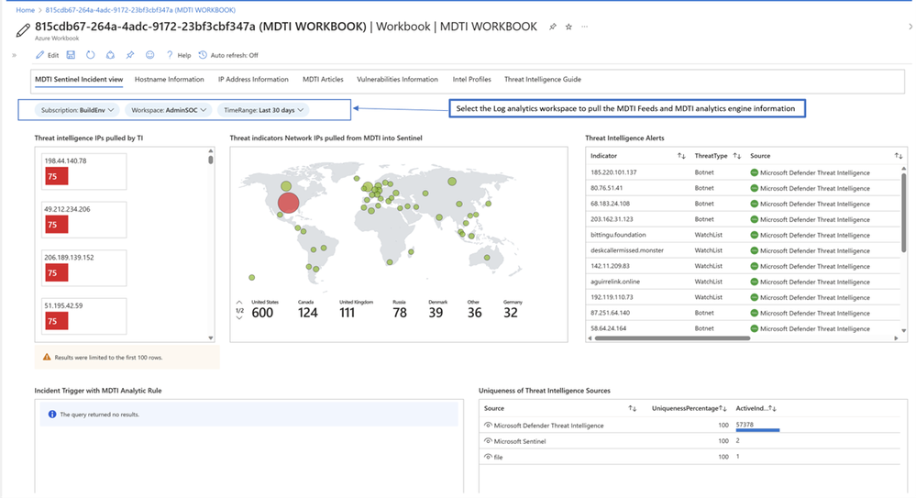The width and height of the screenshot is (916, 498).
Task: Open feedback via the smiley face icon
Action: (x=150, y=55)
